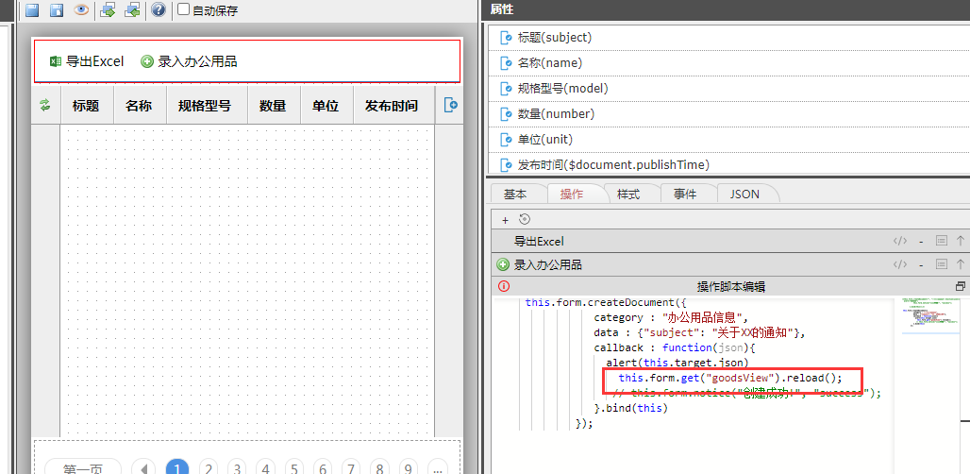Enable the 自动保存 checkbox

click(x=183, y=9)
